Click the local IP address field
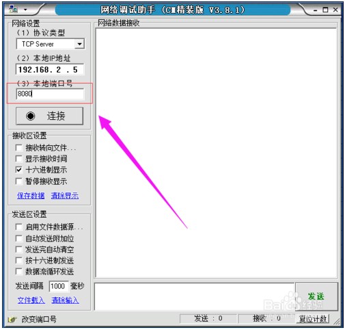Screen dimensions: 345x330 (x=50, y=70)
